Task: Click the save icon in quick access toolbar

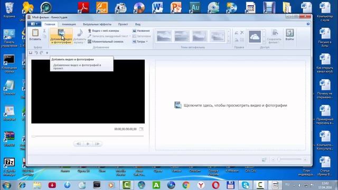Action: 31,53
